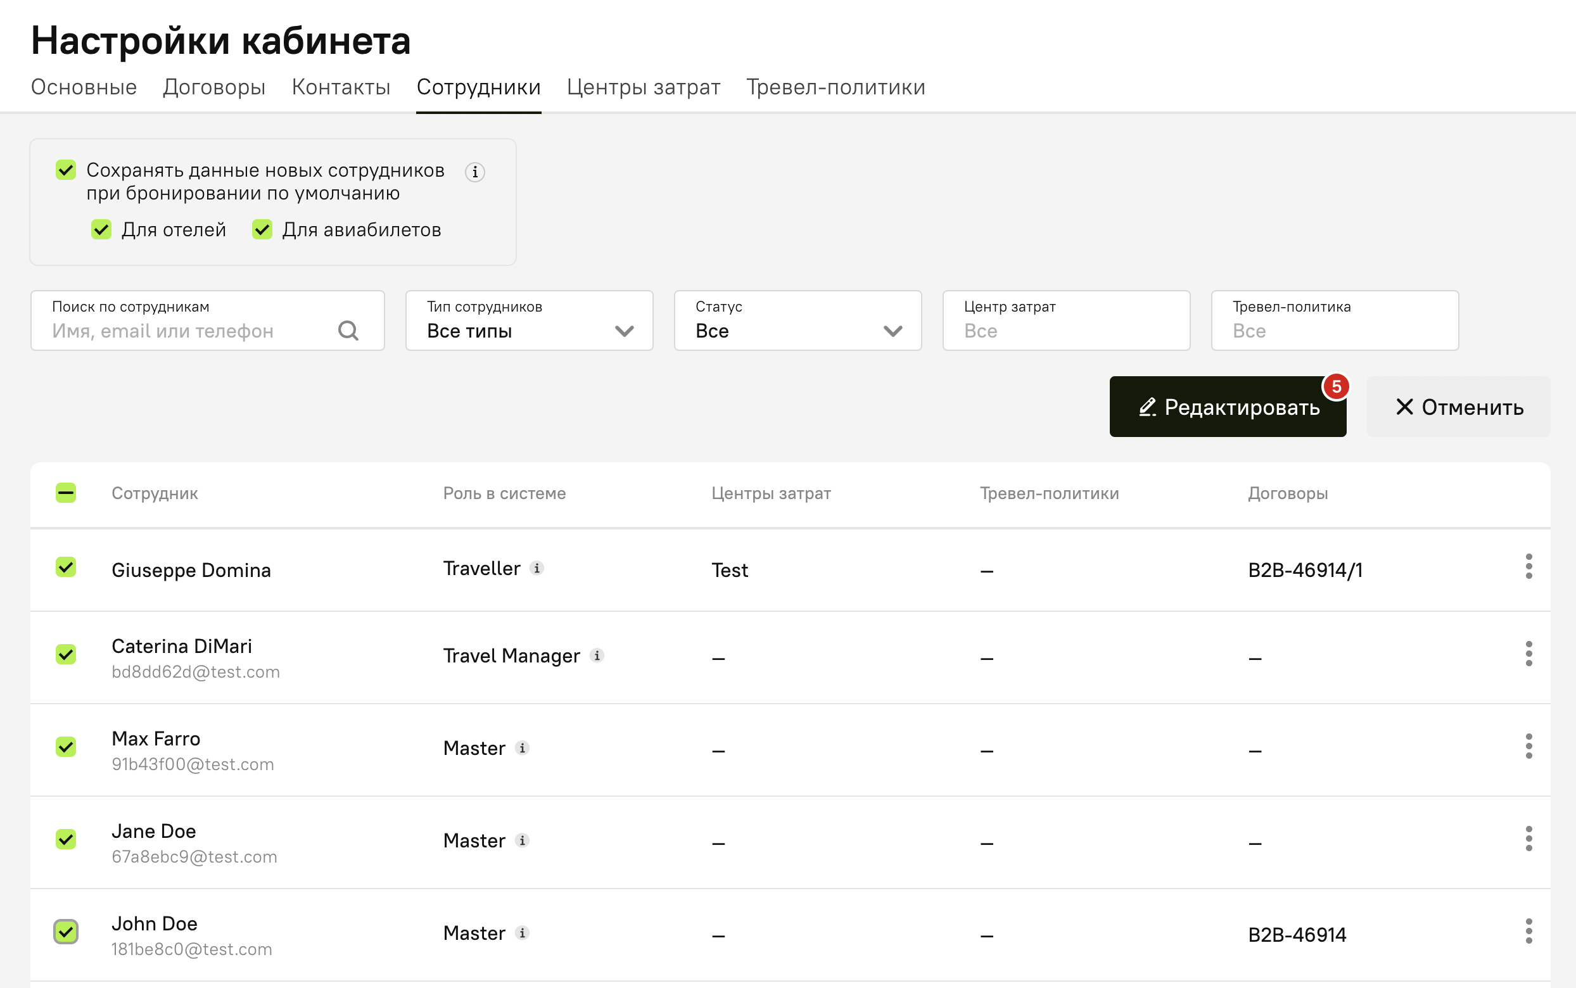Viewport: 1576px width, 988px height.
Task: Toggle the select-all checkbox in table header
Action: (x=66, y=493)
